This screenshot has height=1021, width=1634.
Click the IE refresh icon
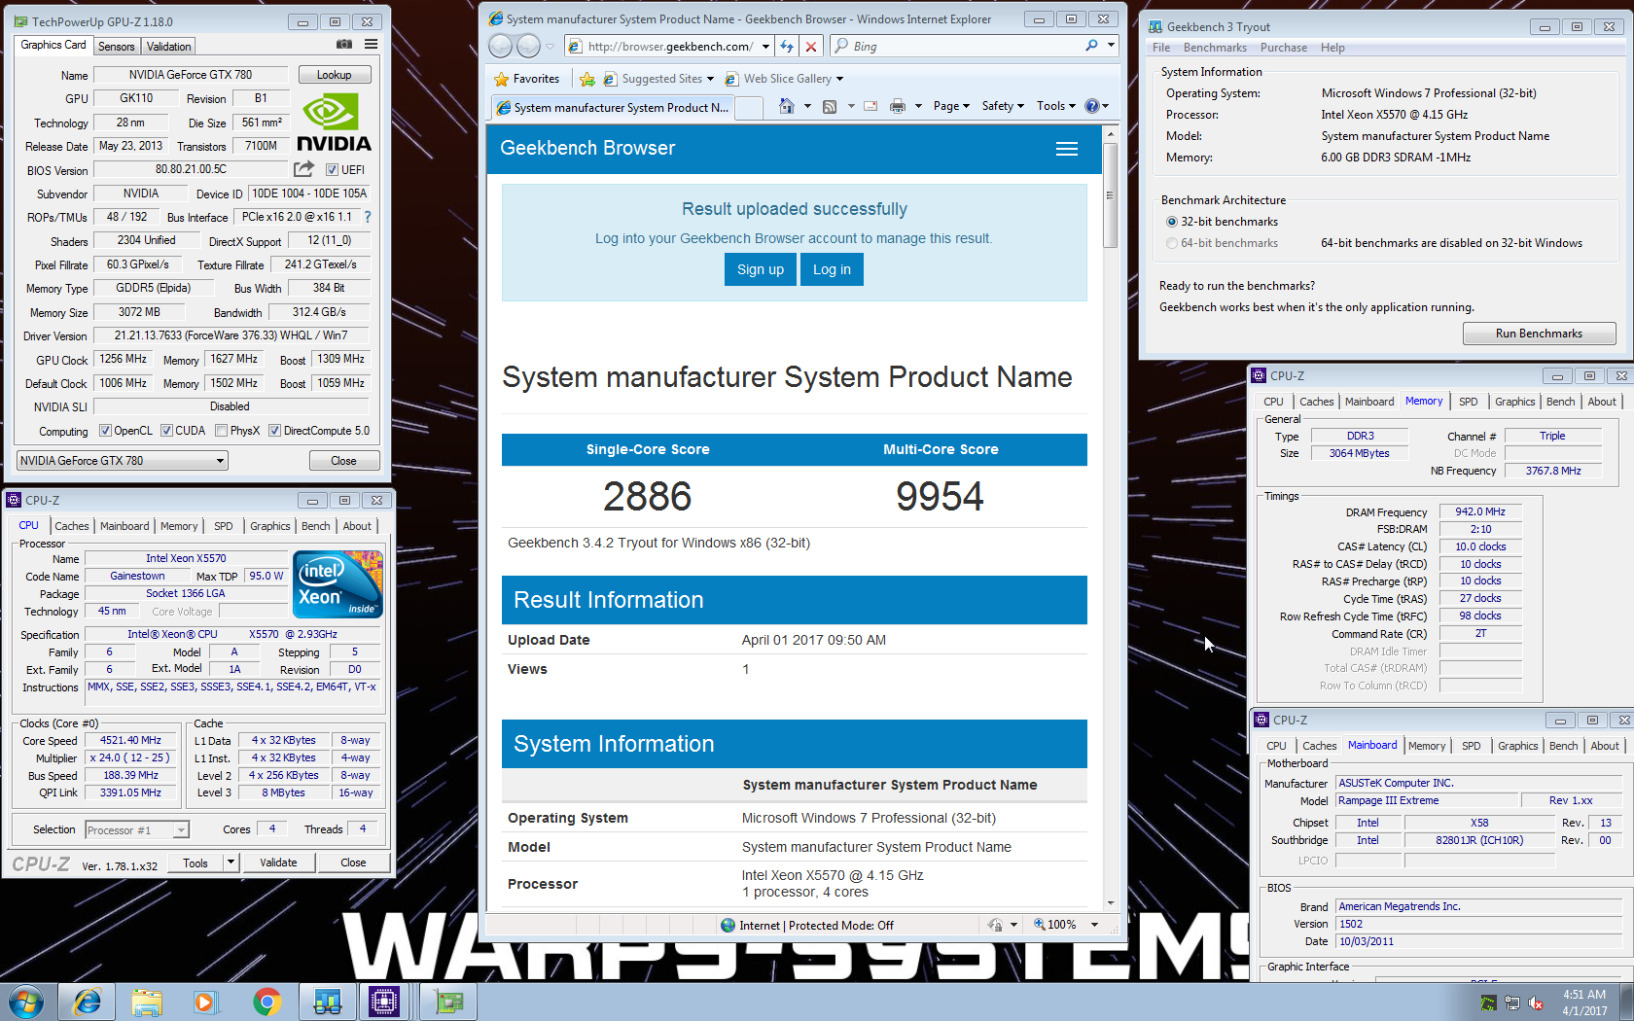787,46
